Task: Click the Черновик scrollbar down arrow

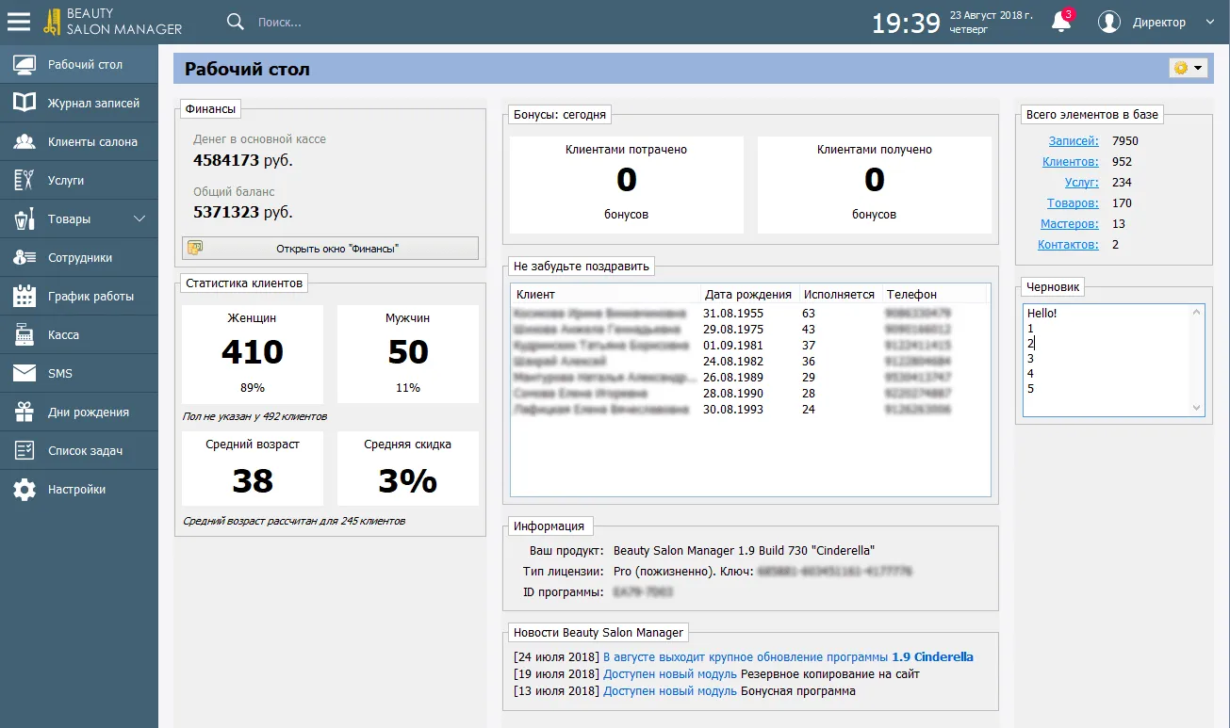Action: (x=1197, y=409)
